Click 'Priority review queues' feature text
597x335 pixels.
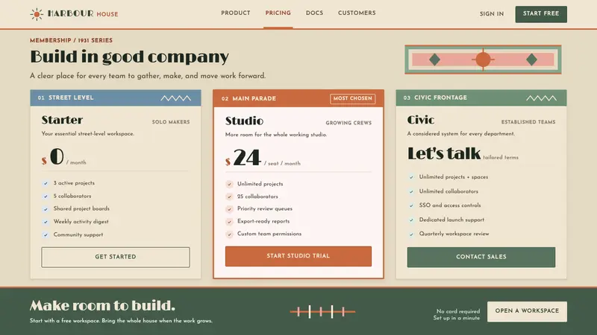(x=265, y=208)
